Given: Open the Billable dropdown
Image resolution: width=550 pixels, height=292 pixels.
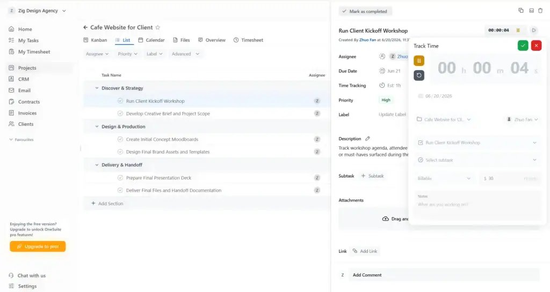Looking at the screenshot, I should (444, 178).
